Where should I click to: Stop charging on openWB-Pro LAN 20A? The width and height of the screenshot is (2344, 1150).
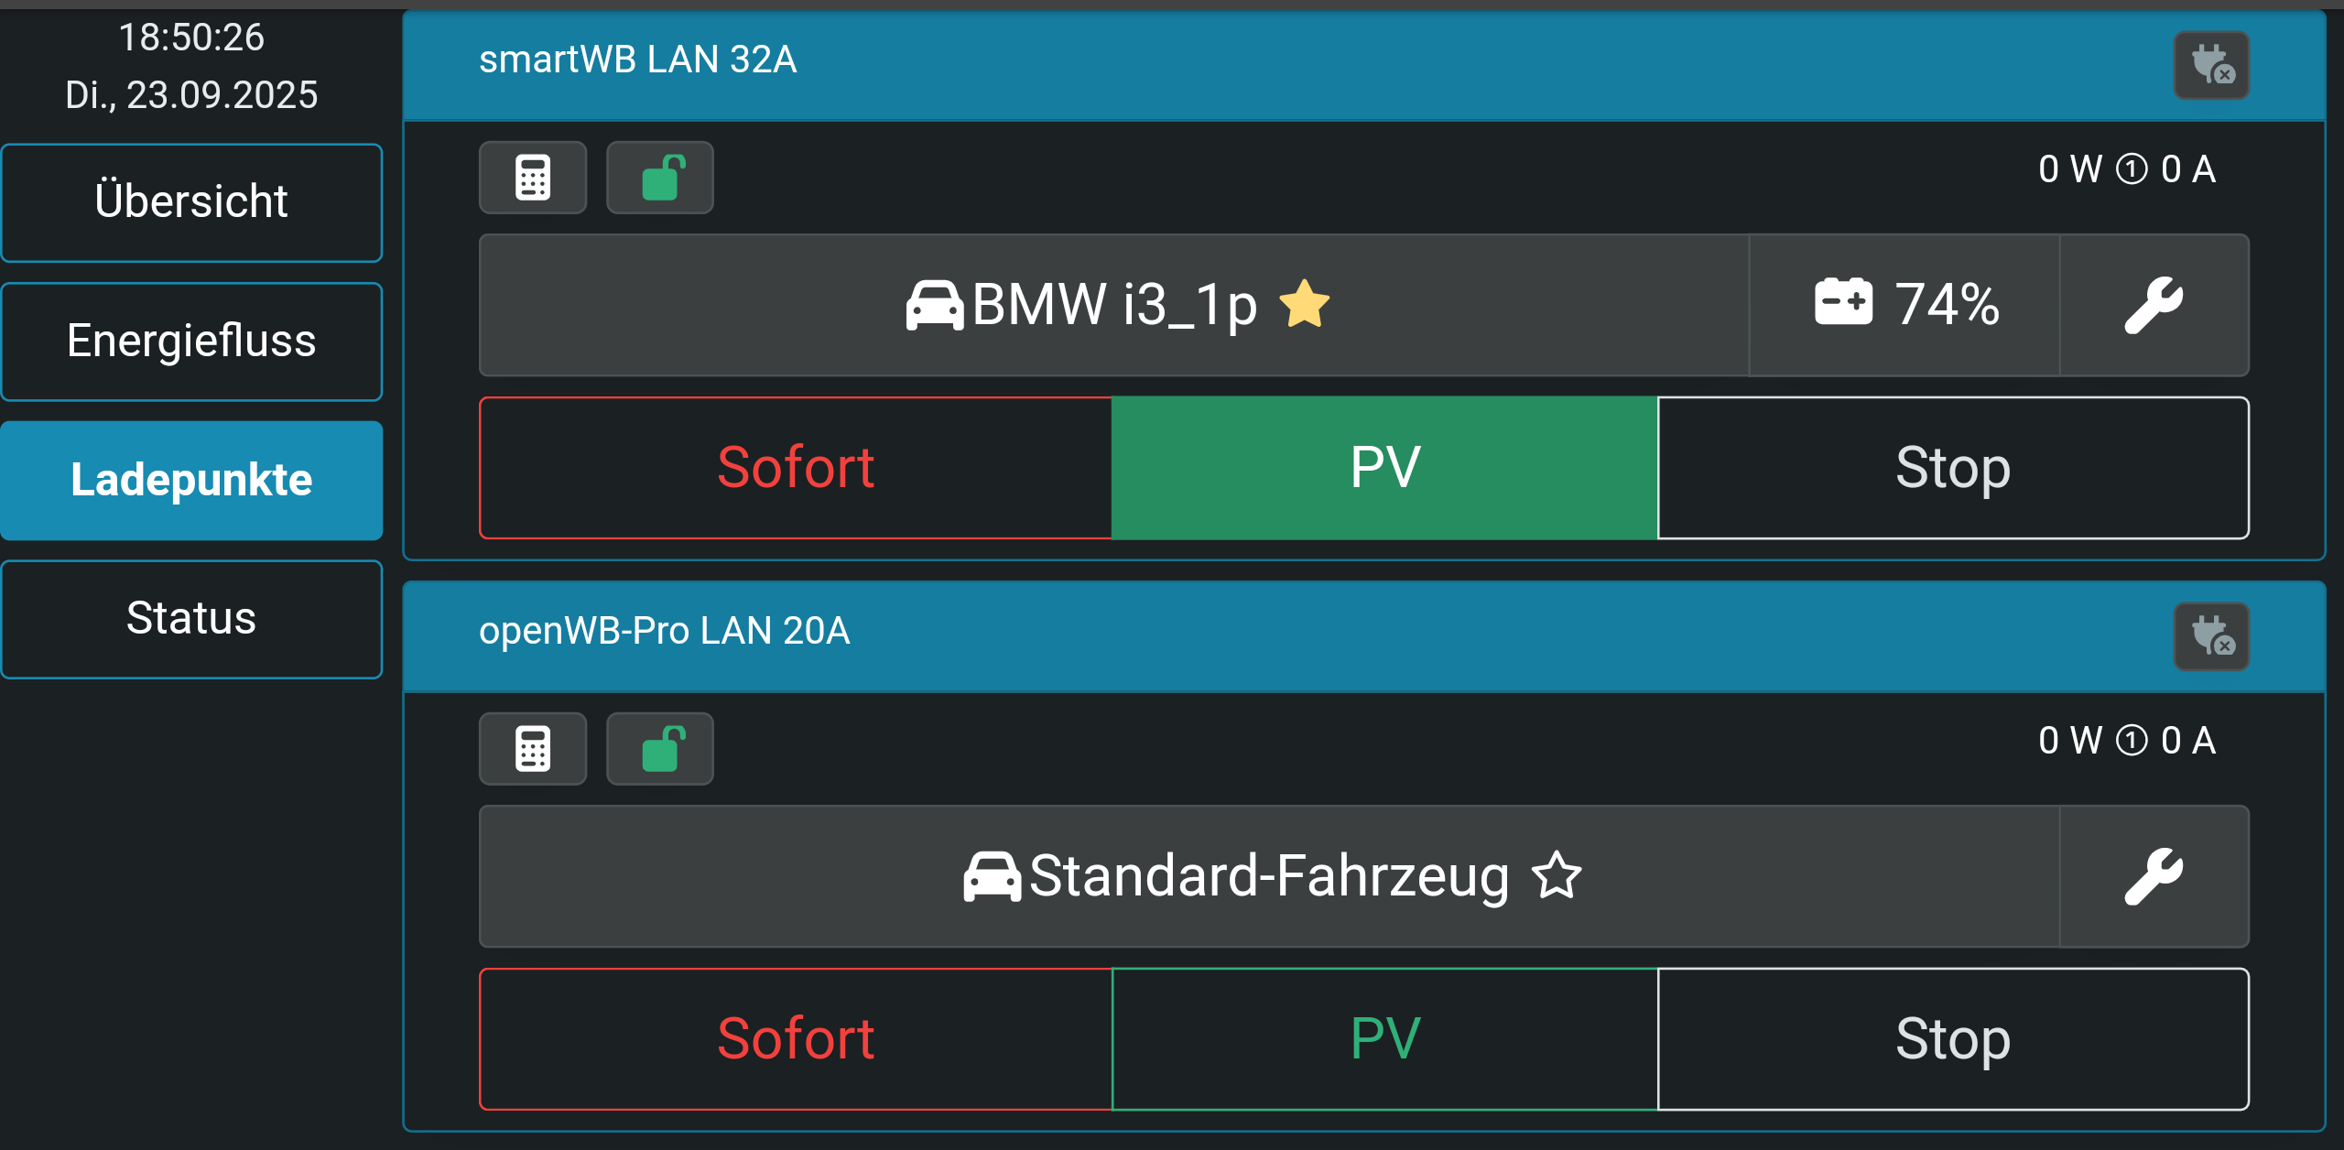click(1953, 1039)
